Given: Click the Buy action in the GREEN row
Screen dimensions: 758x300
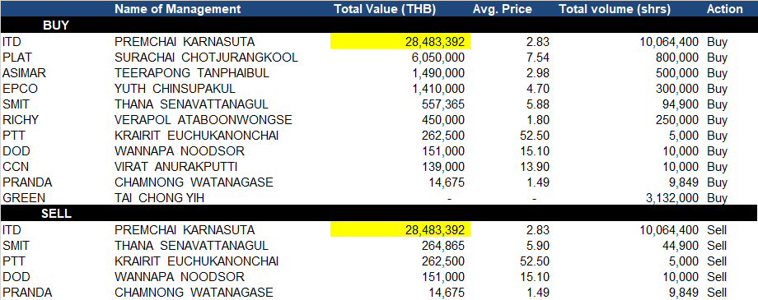Looking at the screenshot, I should pyautogui.click(x=717, y=198).
